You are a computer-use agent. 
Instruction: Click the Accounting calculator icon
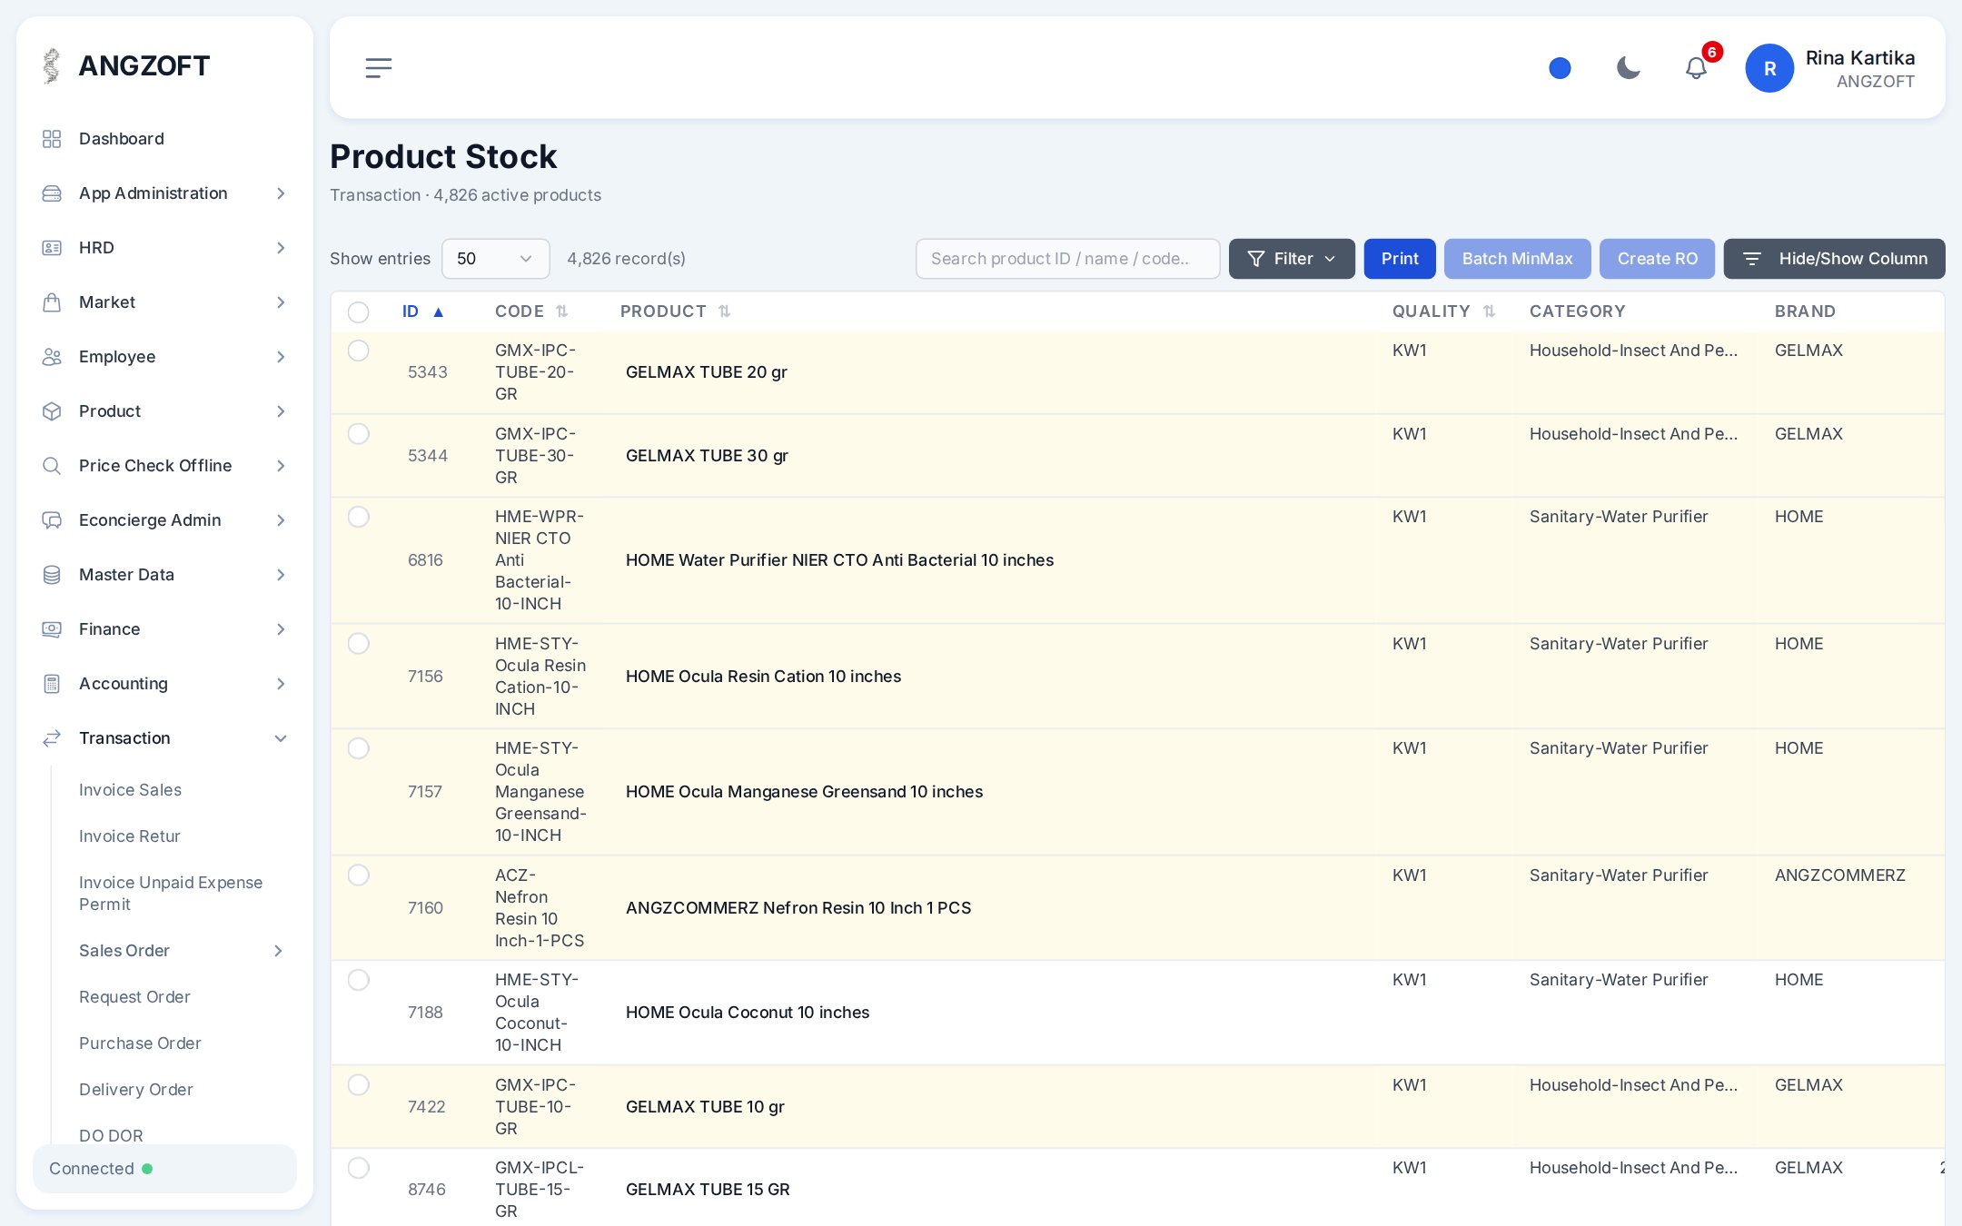point(52,684)
